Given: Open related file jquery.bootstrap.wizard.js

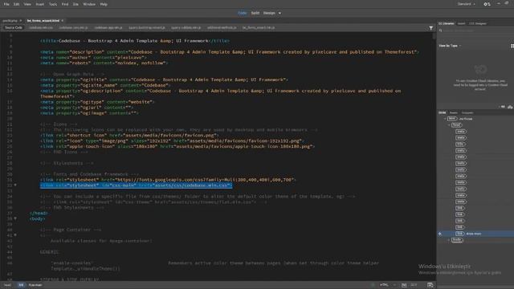Looking at the screenshot, I should (147, 27).
